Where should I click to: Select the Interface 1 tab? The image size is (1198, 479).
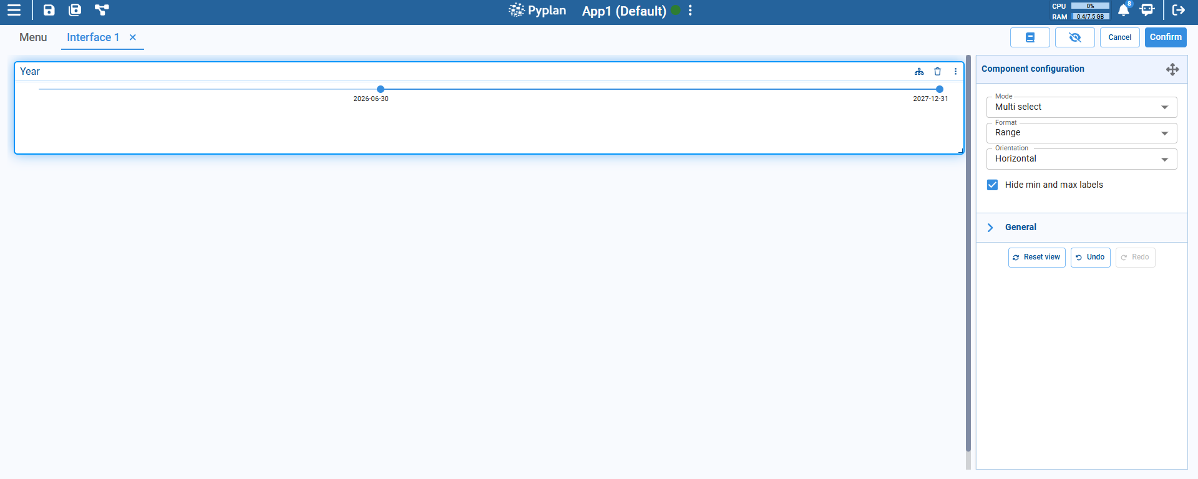click(93, 37)
